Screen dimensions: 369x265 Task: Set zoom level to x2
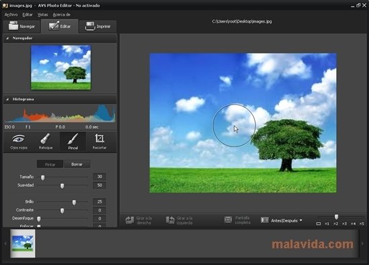pyautogui.click(x=335, y=224)
